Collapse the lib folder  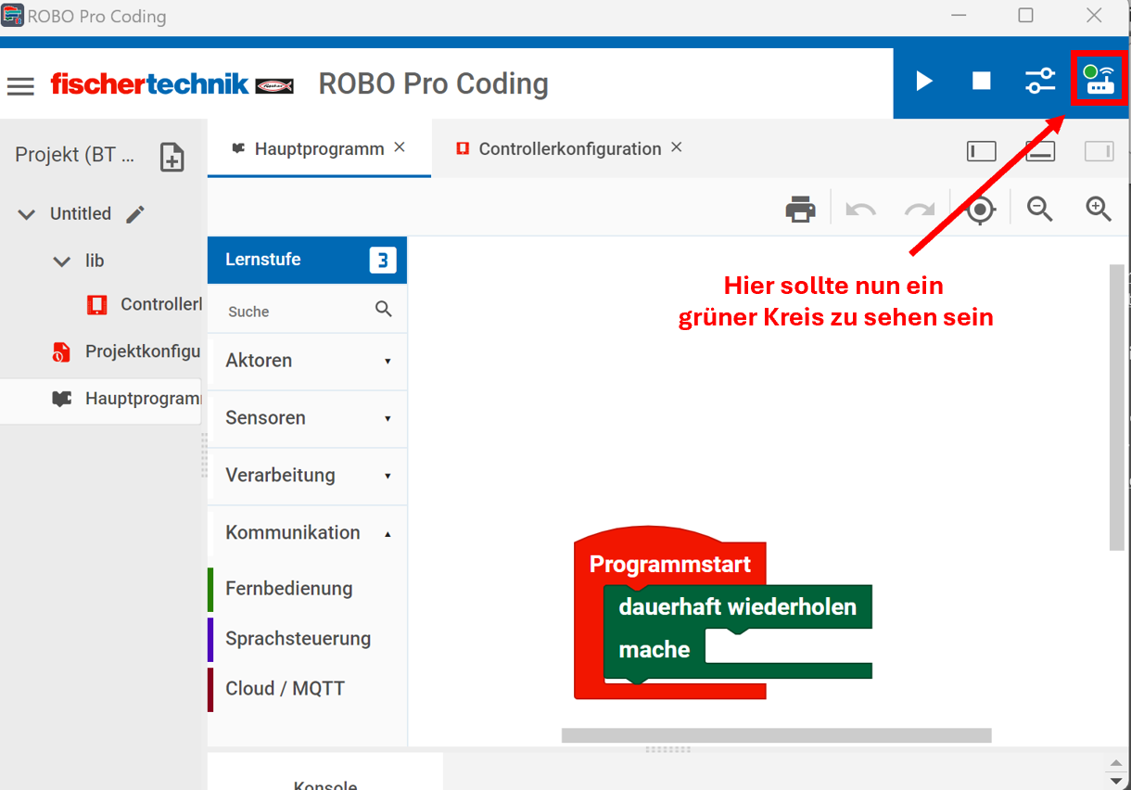click(x=62, y=261)
